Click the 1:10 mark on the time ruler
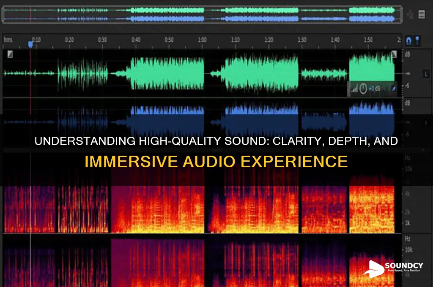 [x=235, y=40]
